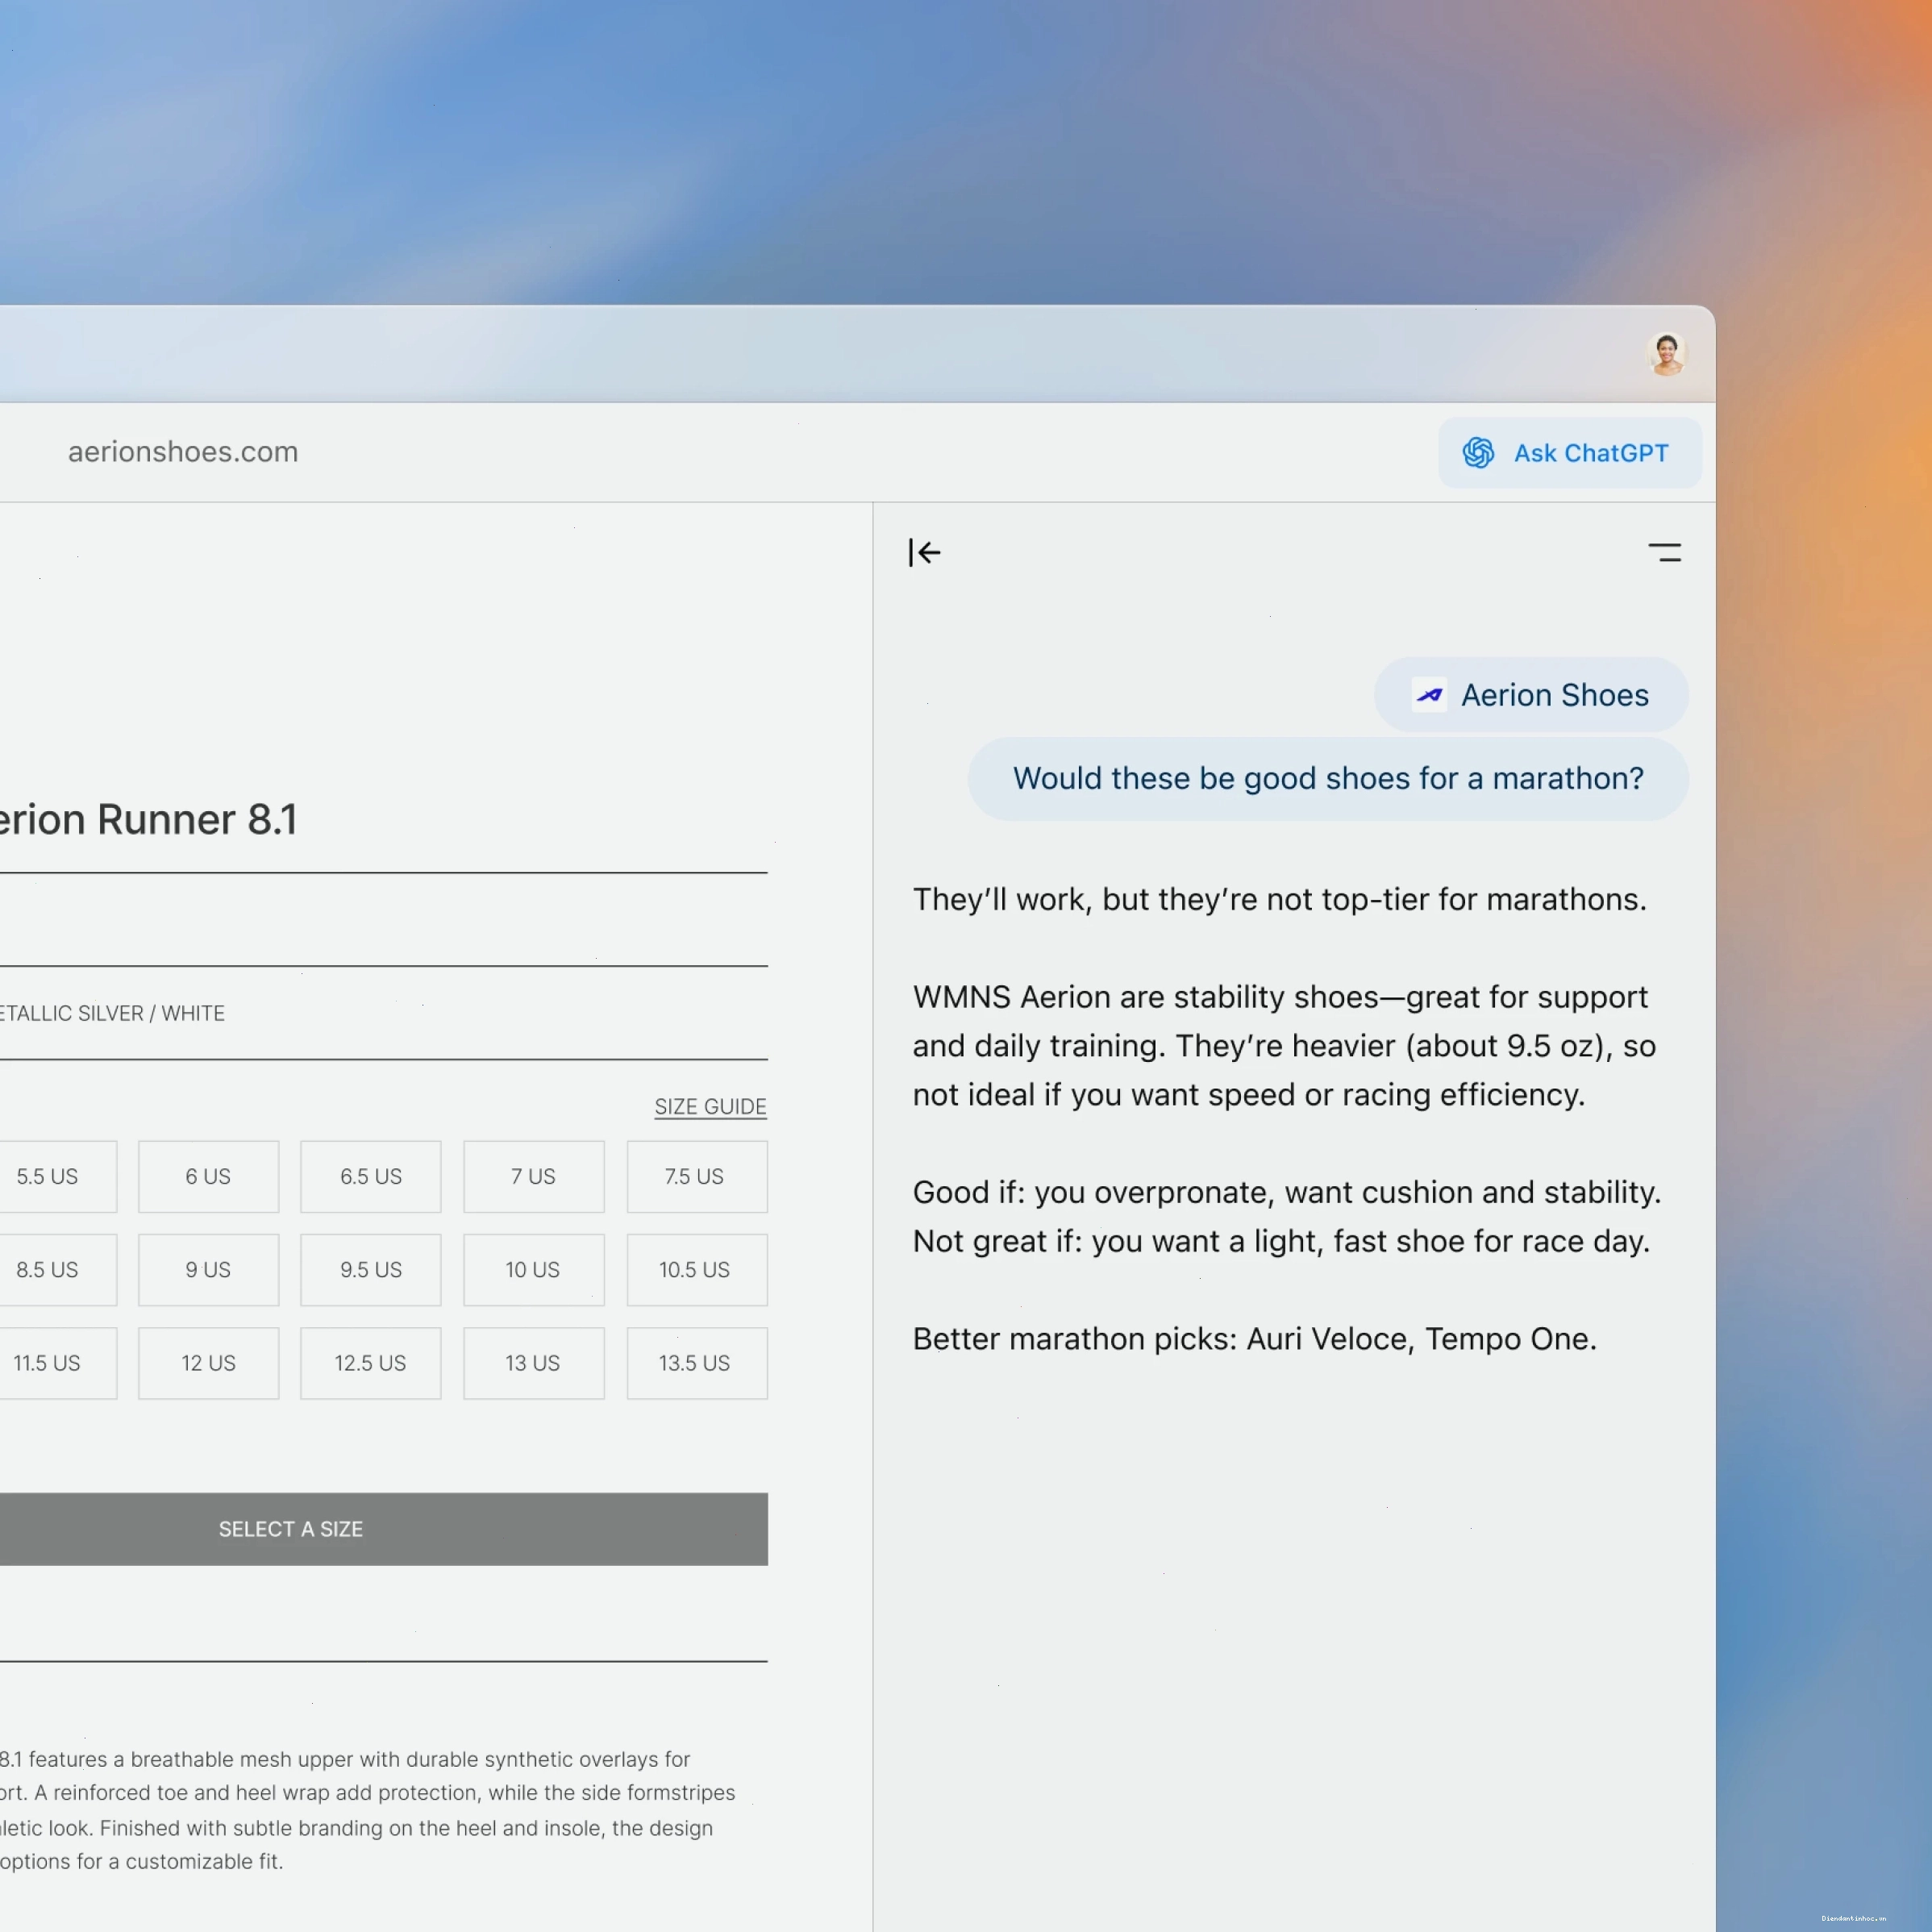Click the Select a Size button
Viewport: 1932px width, 1932px height.
[x=383, y=1529]
